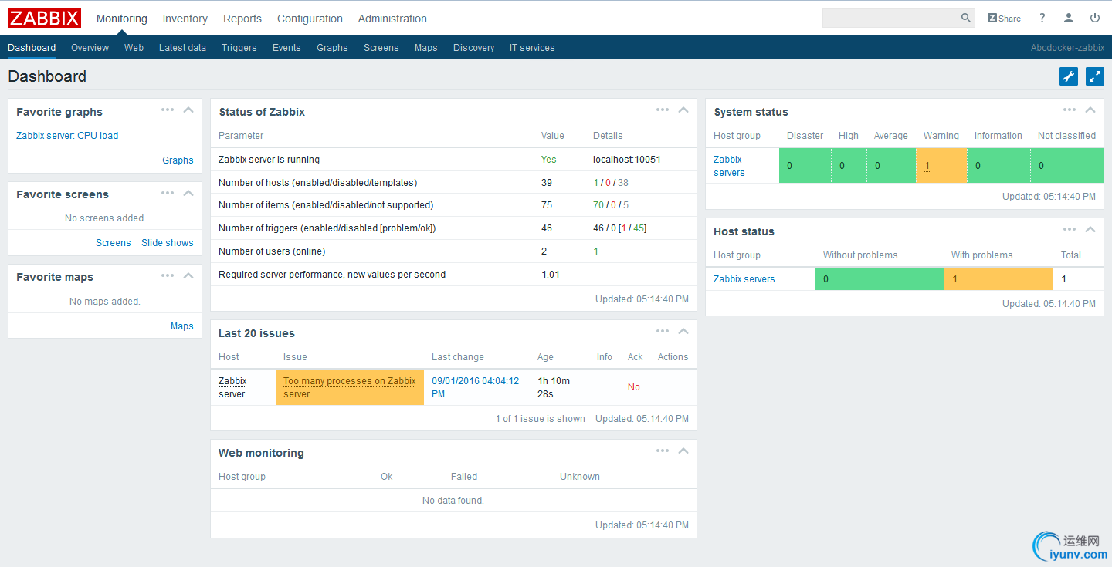Click the Slide shows link
The image size is (1112, 567).
click(167, 243)
